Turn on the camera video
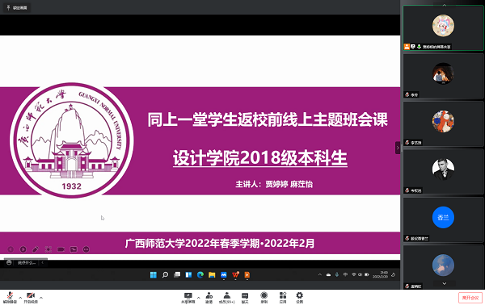This screenshot has height=305, width=485. 31,298
